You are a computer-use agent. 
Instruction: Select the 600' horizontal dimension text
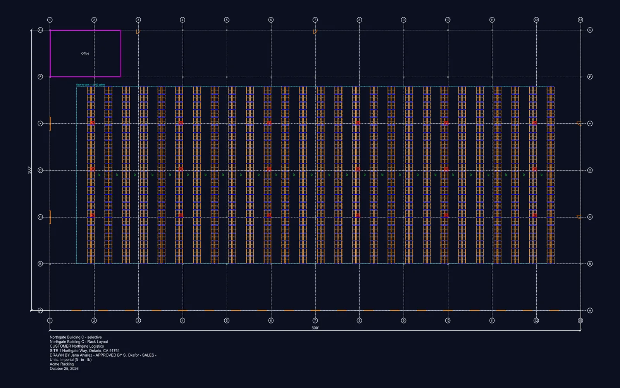click(315, 328)
